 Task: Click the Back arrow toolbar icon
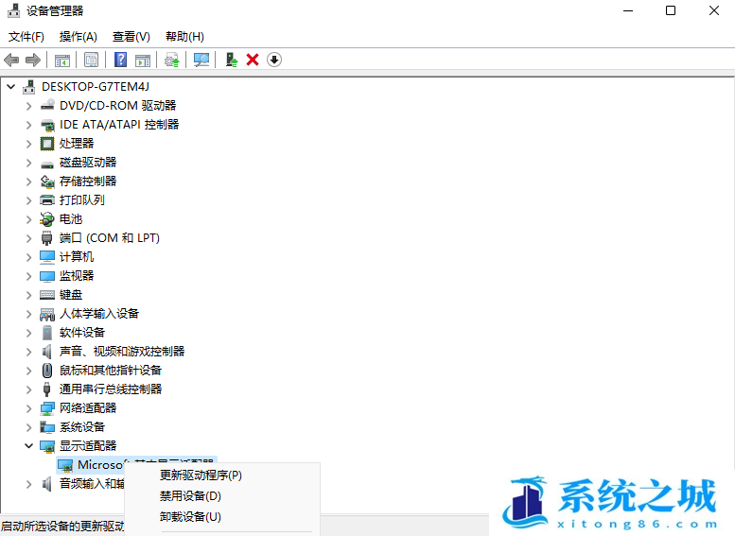(x=11, y=60)
